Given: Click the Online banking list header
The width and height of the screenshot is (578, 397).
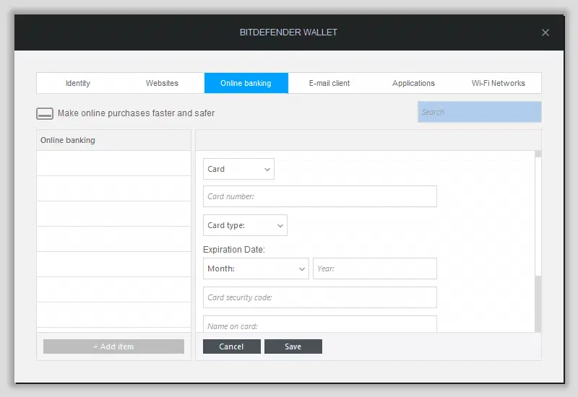Looking at the screenshot, I should click(x=113, y=140).
